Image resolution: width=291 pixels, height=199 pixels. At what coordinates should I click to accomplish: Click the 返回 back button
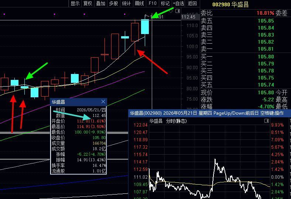(x=192, y=3)
